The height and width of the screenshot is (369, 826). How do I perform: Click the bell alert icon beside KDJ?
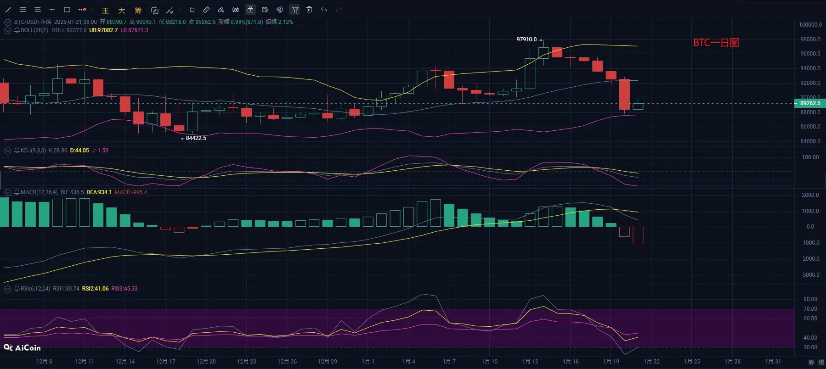17,151
